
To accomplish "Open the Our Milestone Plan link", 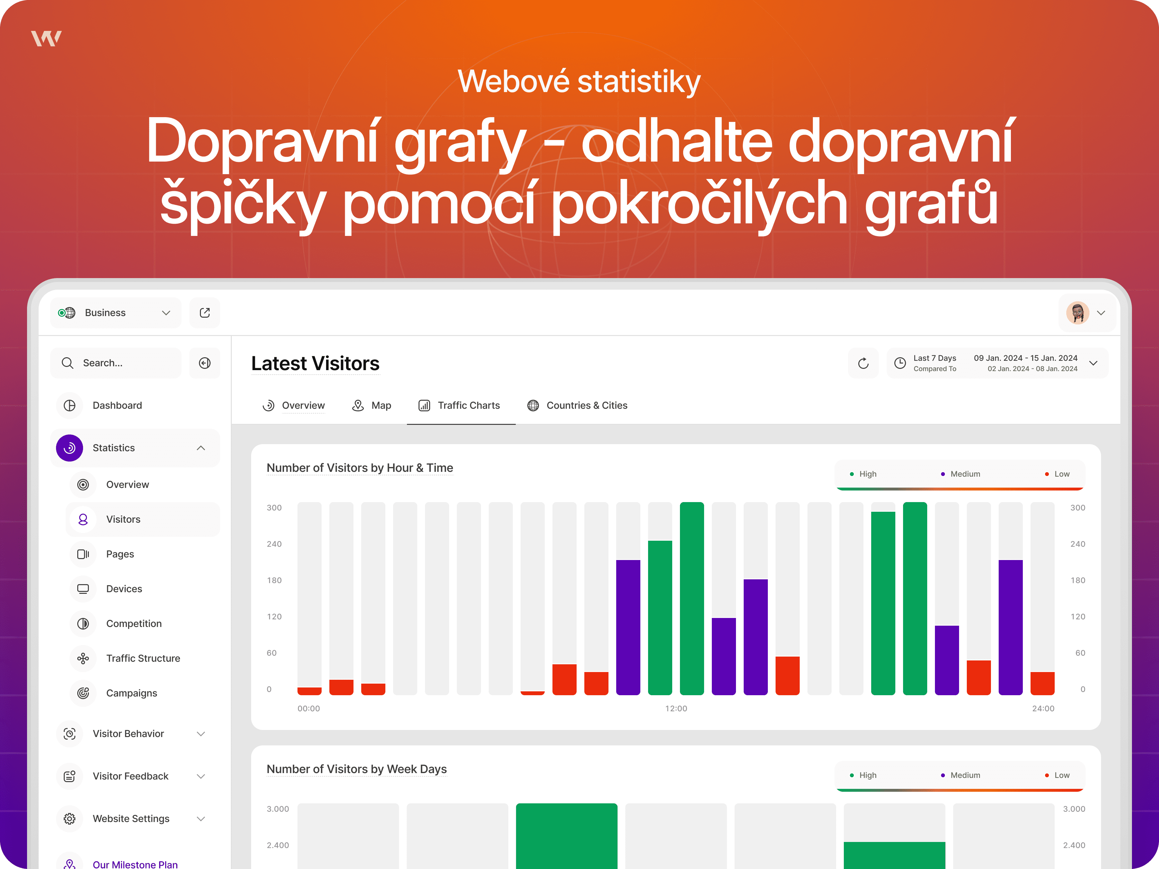I will pyautogui.click(x=135, y=864).
